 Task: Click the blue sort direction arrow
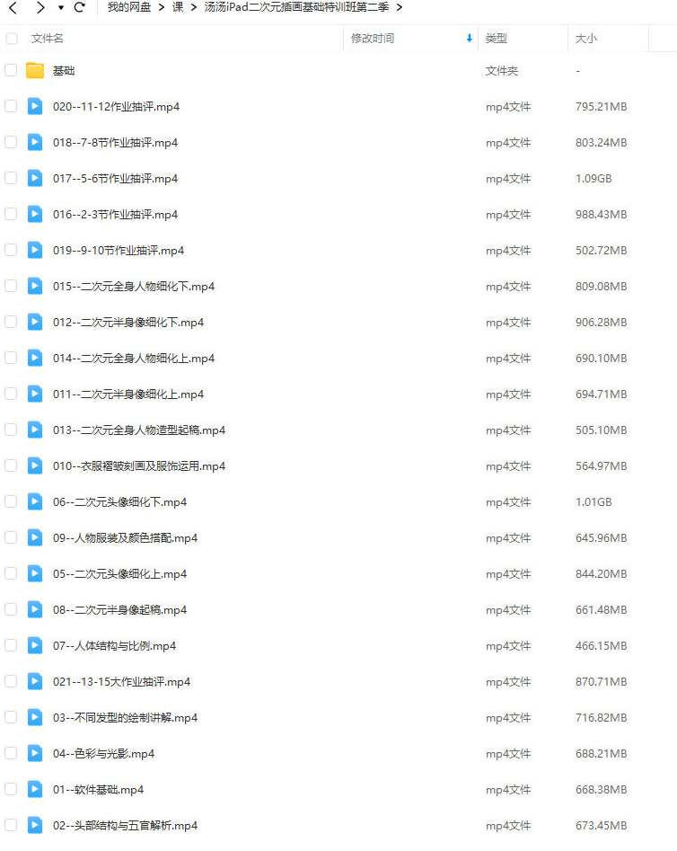point(470,38)
